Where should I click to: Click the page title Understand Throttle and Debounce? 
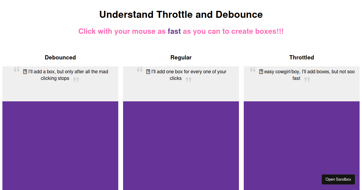[x=181, y=14]
